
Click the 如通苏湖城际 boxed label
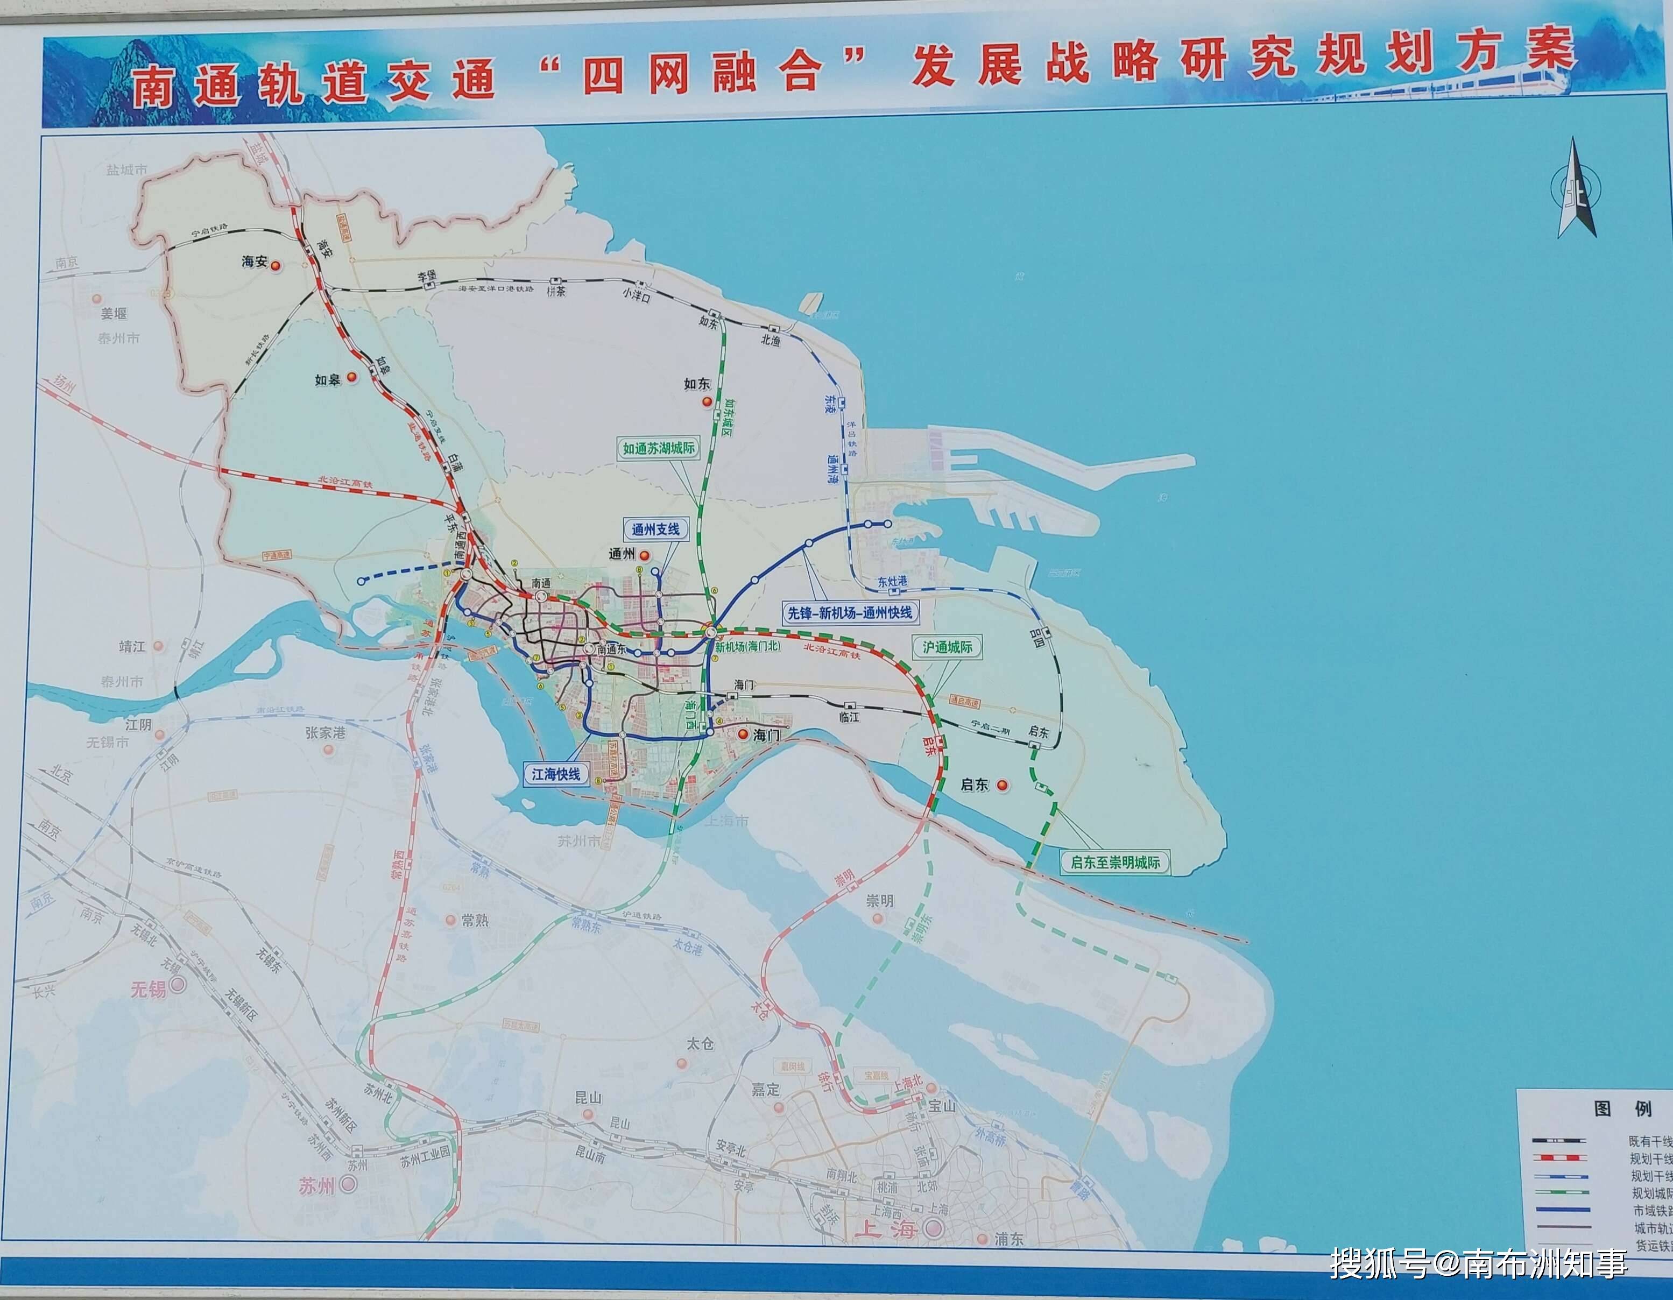point(659,449)
